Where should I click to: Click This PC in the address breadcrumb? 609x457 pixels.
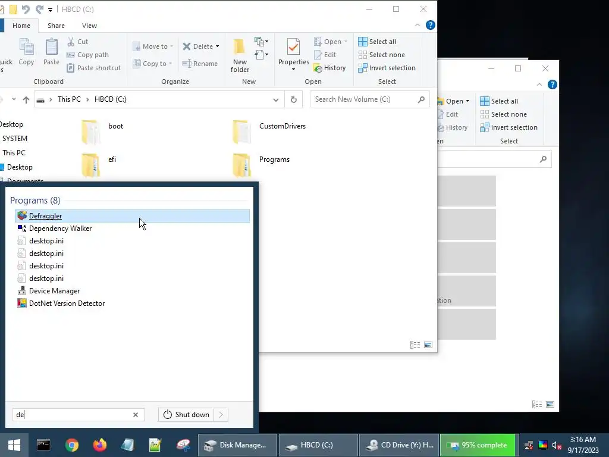click(69, 99)
